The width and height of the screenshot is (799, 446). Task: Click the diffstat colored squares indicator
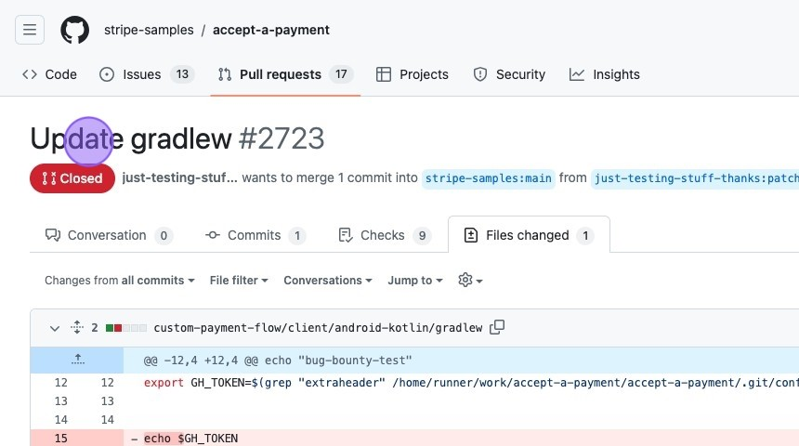tap(126, 328)
